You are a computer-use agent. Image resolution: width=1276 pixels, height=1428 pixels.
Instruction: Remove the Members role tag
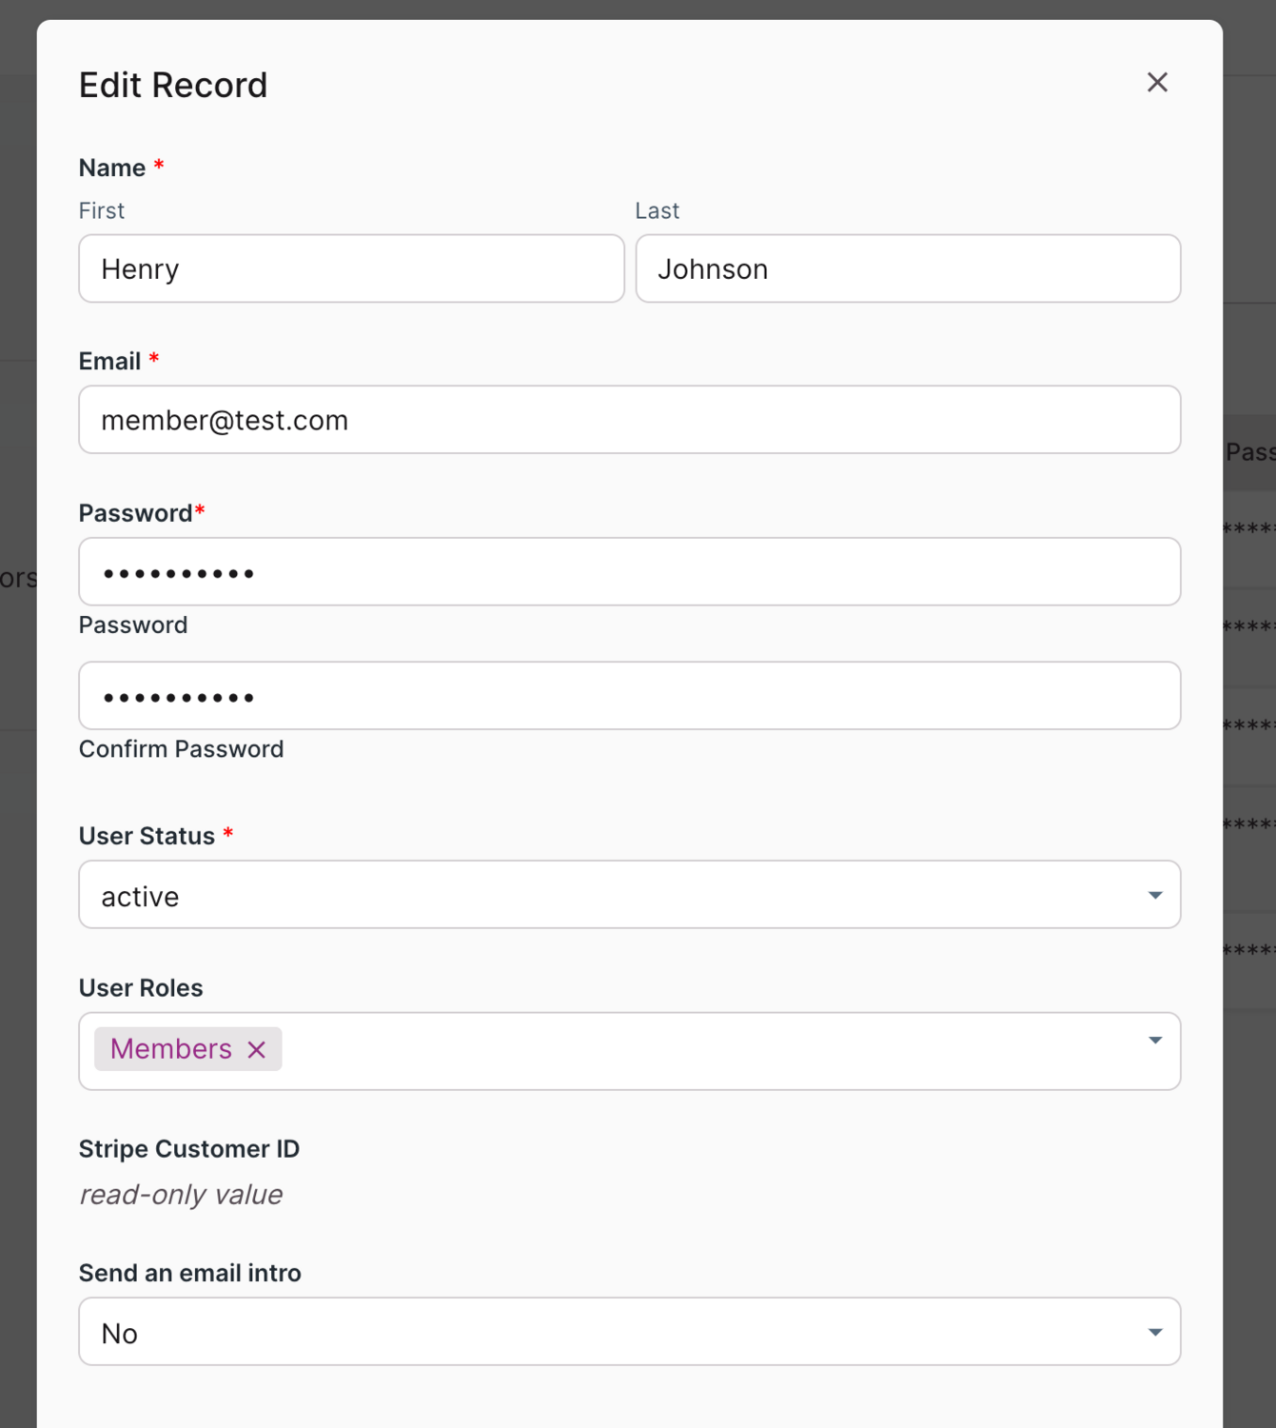pyautogui.click(x=256, y=1049)
